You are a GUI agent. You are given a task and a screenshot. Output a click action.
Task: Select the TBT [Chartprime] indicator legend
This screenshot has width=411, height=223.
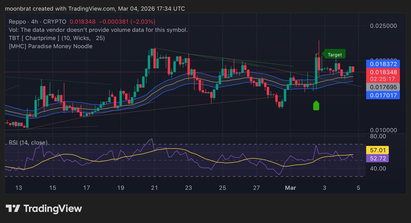coord(57,38)
